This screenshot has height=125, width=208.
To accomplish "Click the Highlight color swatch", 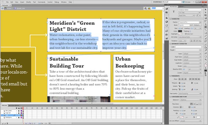I will click(180, 34).
